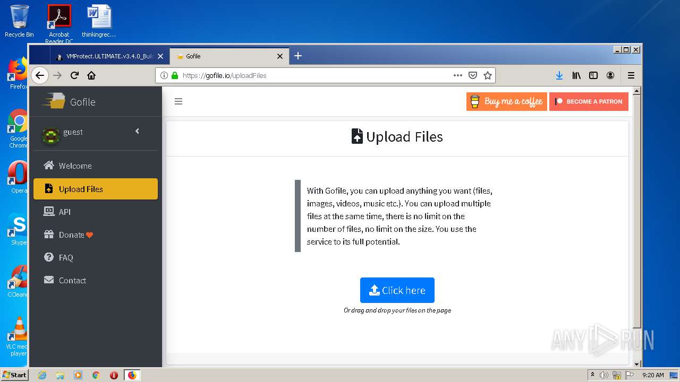Open thinkingrec Word document on desktop
This screenshot has height=382, width=680.
tap(99, 21)
